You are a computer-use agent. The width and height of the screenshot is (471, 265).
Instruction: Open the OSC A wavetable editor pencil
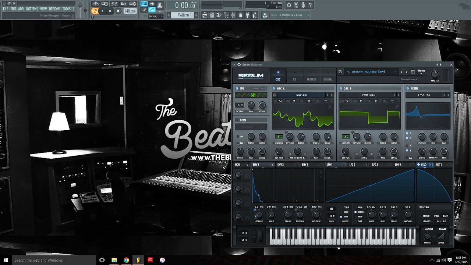(330, 106)
